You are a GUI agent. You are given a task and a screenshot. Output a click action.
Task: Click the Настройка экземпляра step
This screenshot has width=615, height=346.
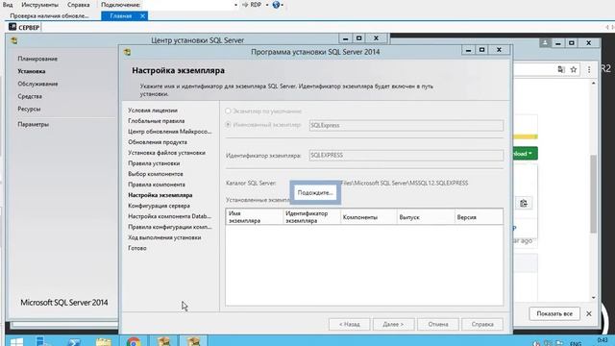pos(160,195)
